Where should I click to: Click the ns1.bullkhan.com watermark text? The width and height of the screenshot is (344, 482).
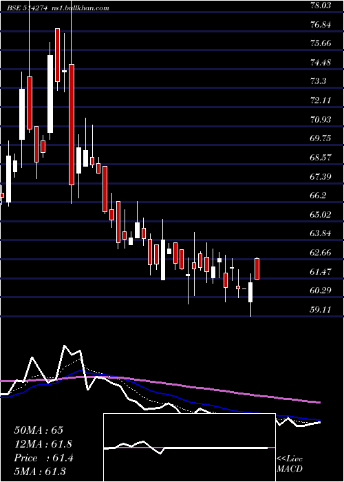point(79,8)
